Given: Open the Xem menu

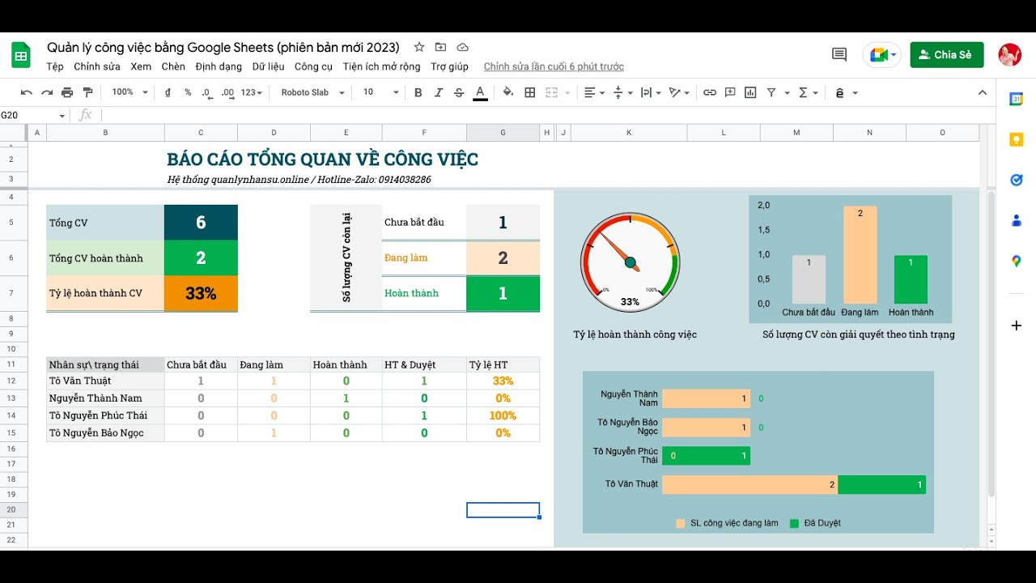Looking at the screenshot, I should click(x=141, y=66).
